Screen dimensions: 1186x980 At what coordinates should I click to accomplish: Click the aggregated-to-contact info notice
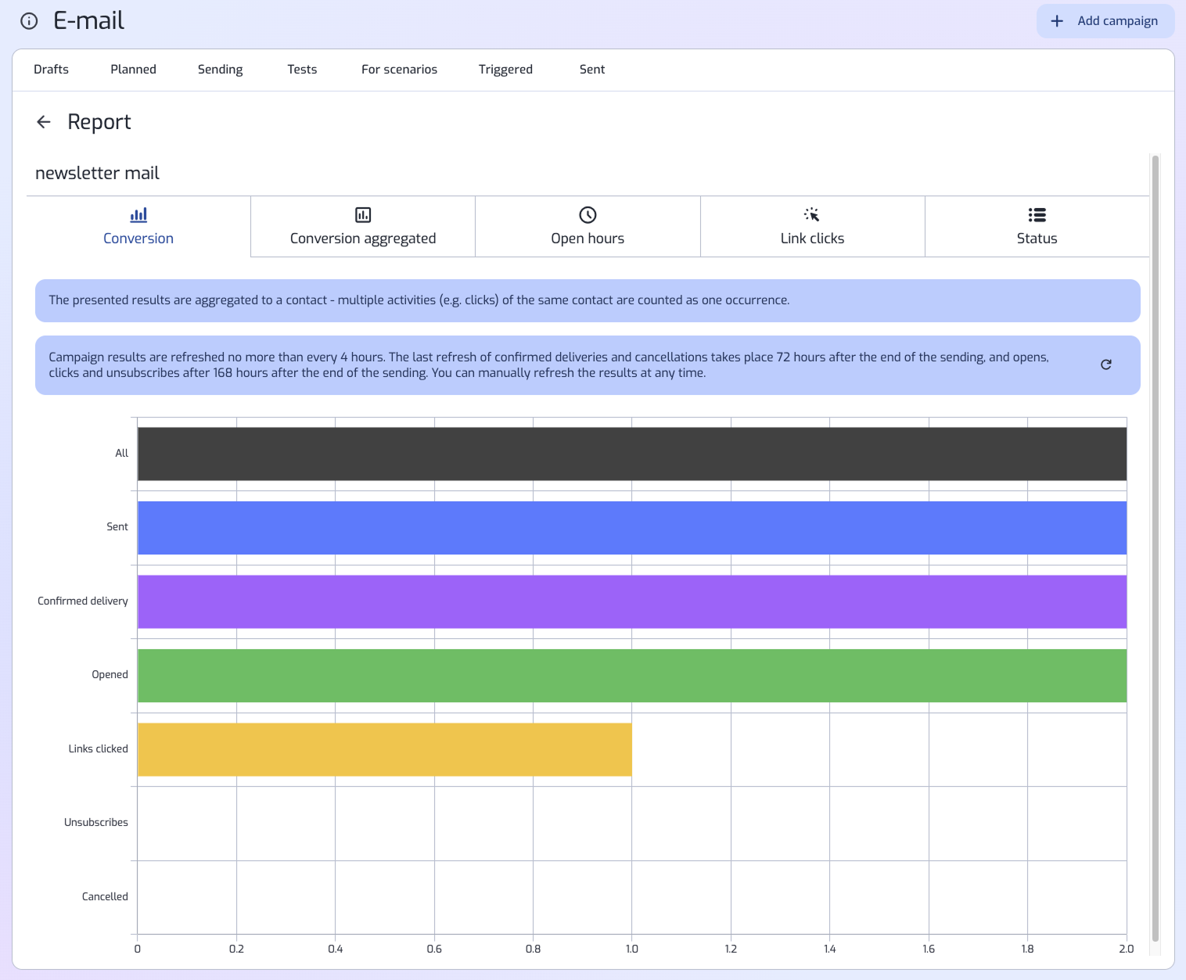[588, 300]
